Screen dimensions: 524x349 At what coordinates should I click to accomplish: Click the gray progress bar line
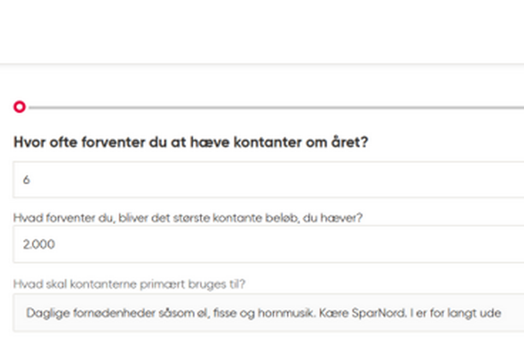pos(273,108)
